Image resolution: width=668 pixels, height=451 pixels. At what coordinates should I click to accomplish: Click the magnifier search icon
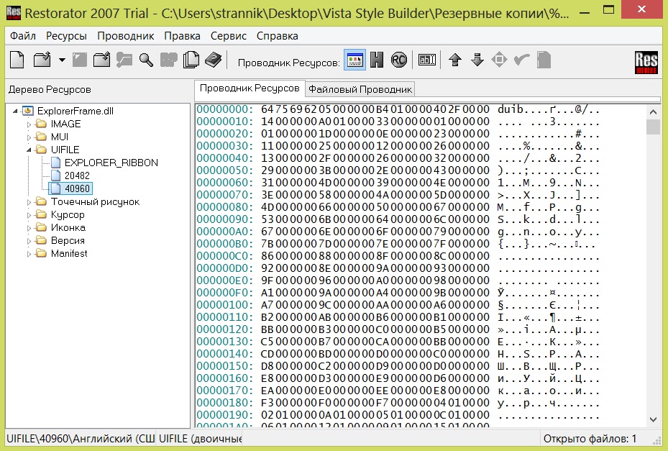point(146,60)
